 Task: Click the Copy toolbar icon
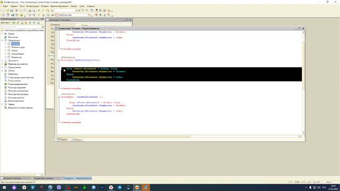pos(21,11)
